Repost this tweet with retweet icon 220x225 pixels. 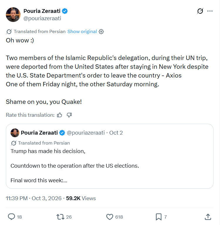click(x=60, y=217)
